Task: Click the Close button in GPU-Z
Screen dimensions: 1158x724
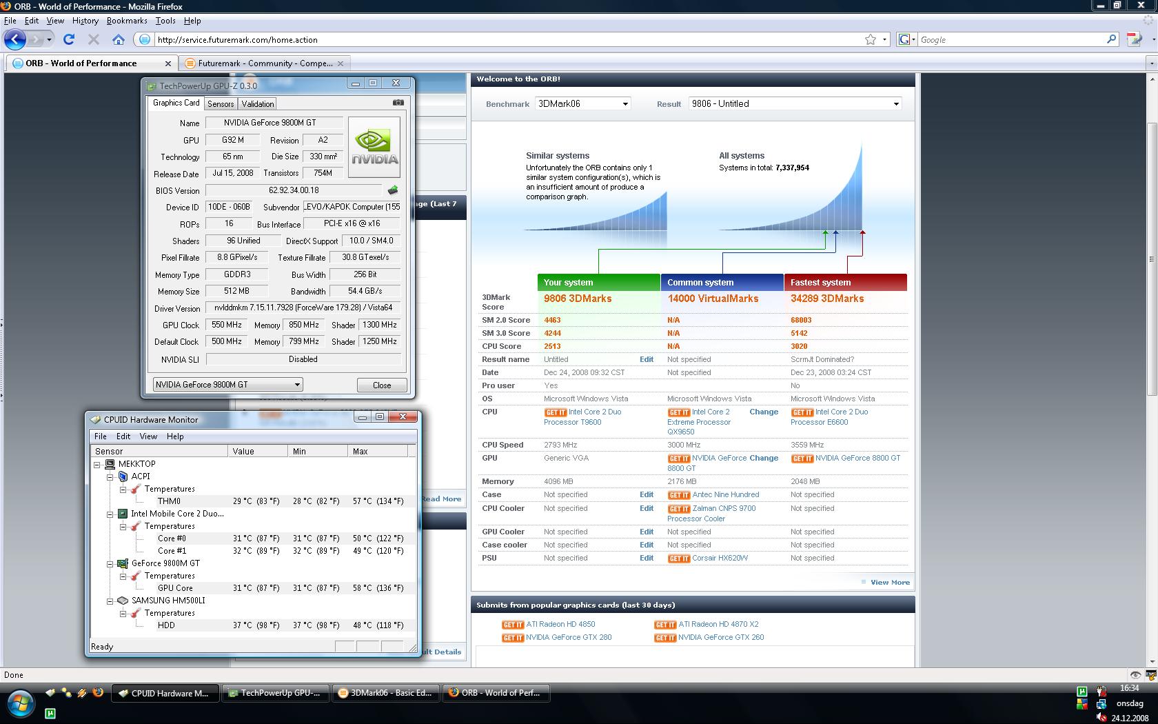Action: pyautogui.click(x=382, y=385)
